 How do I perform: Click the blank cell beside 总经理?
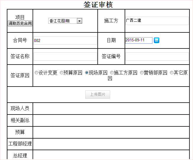(x=111, y=155)
